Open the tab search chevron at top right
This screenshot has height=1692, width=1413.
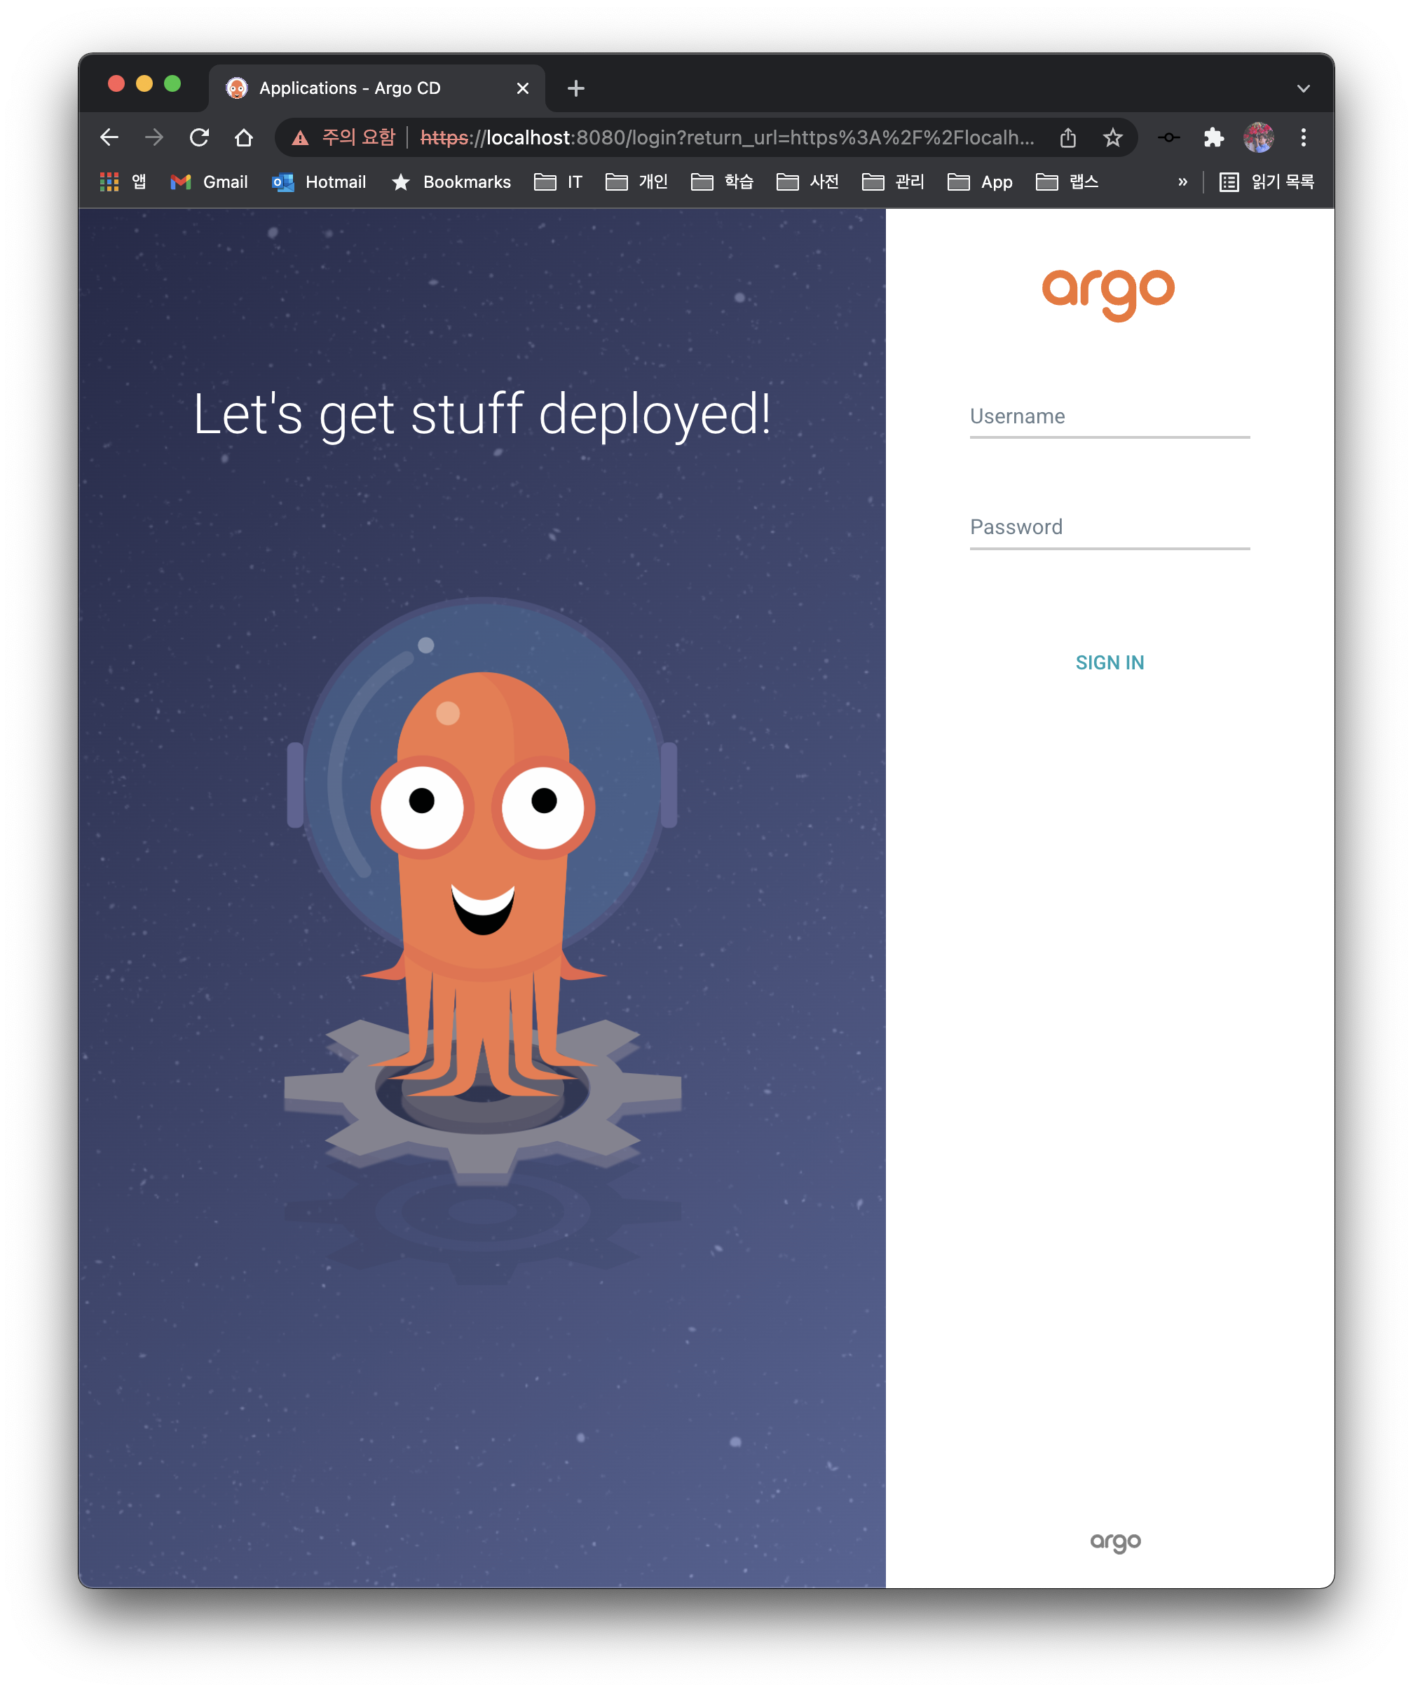click(1303, 87)
